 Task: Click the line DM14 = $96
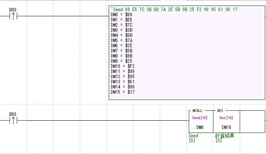coord(123,87)
